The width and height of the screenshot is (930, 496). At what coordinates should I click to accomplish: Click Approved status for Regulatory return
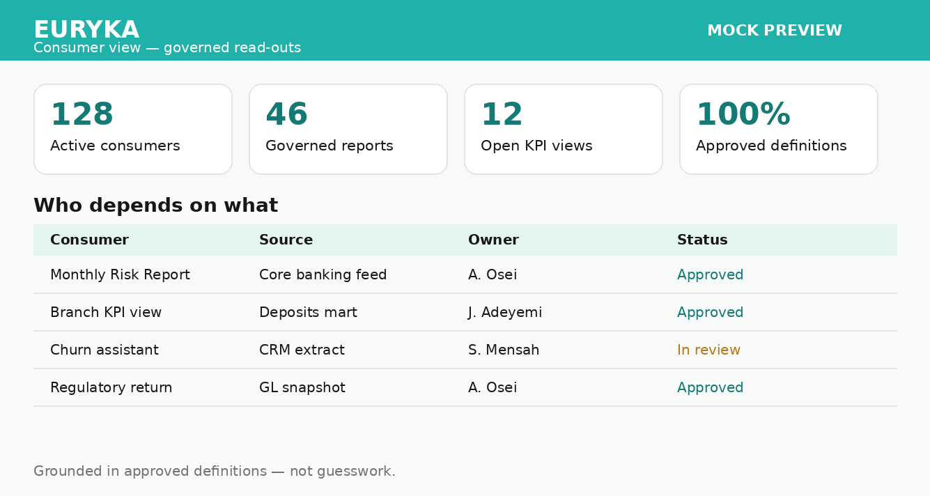click(x=710, y=388)
